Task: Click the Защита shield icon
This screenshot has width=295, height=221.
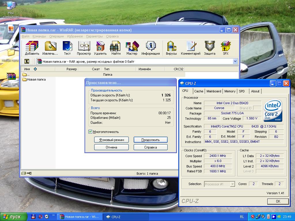Action: tap(210, 48)
